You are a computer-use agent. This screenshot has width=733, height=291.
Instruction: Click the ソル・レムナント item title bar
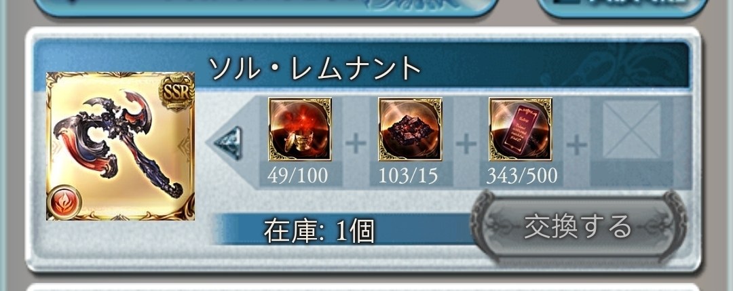click(362, 66)
